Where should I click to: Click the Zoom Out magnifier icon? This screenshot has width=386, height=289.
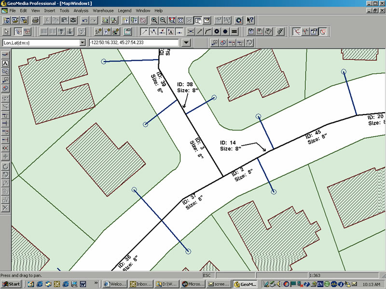pos(163,20)
